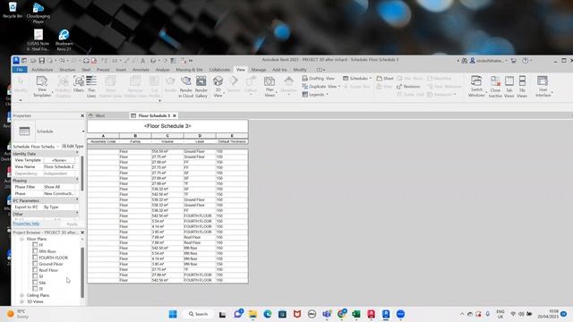This screenshot has width=573, height=322.
Task: Open the Autodesk App Store cart icon
Action: pos(513,61)
